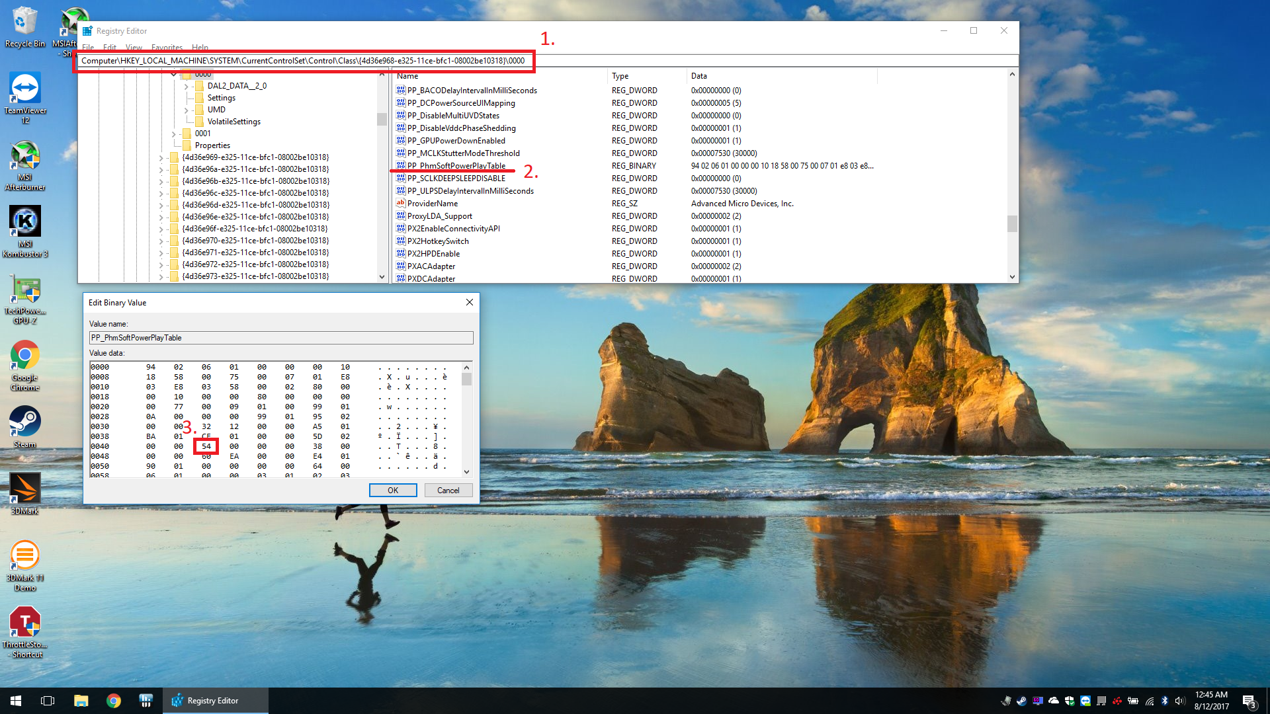Expand the 0001 registry key

174,134
